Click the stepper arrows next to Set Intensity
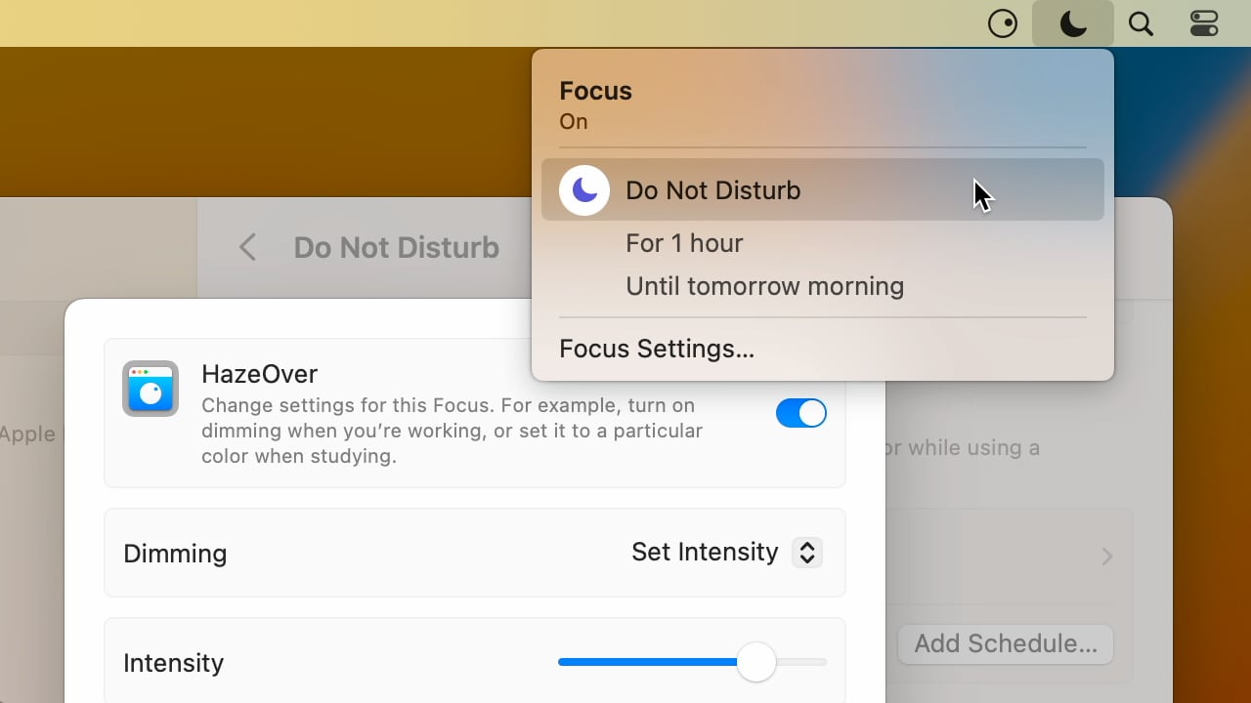 tap(807, 553)
